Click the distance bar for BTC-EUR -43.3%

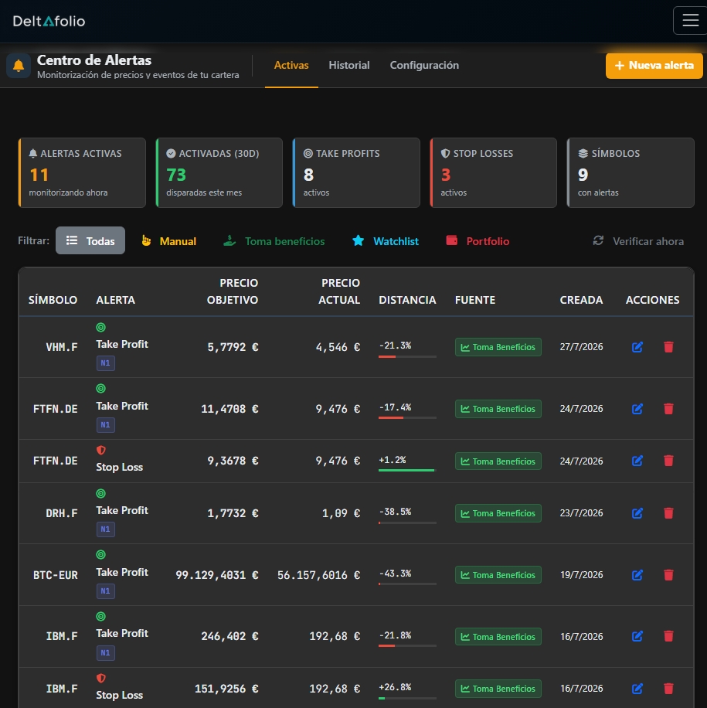[408, 584]
